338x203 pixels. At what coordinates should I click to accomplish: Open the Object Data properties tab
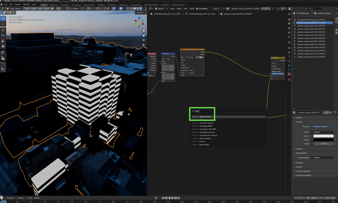[x=289, y=70]
